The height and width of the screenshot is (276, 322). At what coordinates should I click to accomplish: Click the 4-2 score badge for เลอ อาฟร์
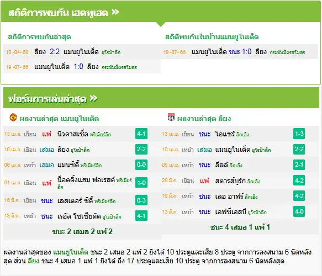coord(299,196)
